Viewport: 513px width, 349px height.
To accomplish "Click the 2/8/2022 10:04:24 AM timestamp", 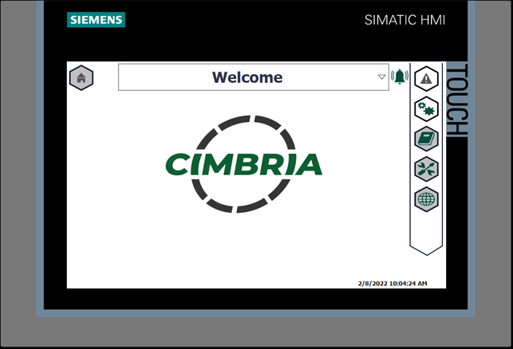I will pyautogui.click(x=393, y=284).
